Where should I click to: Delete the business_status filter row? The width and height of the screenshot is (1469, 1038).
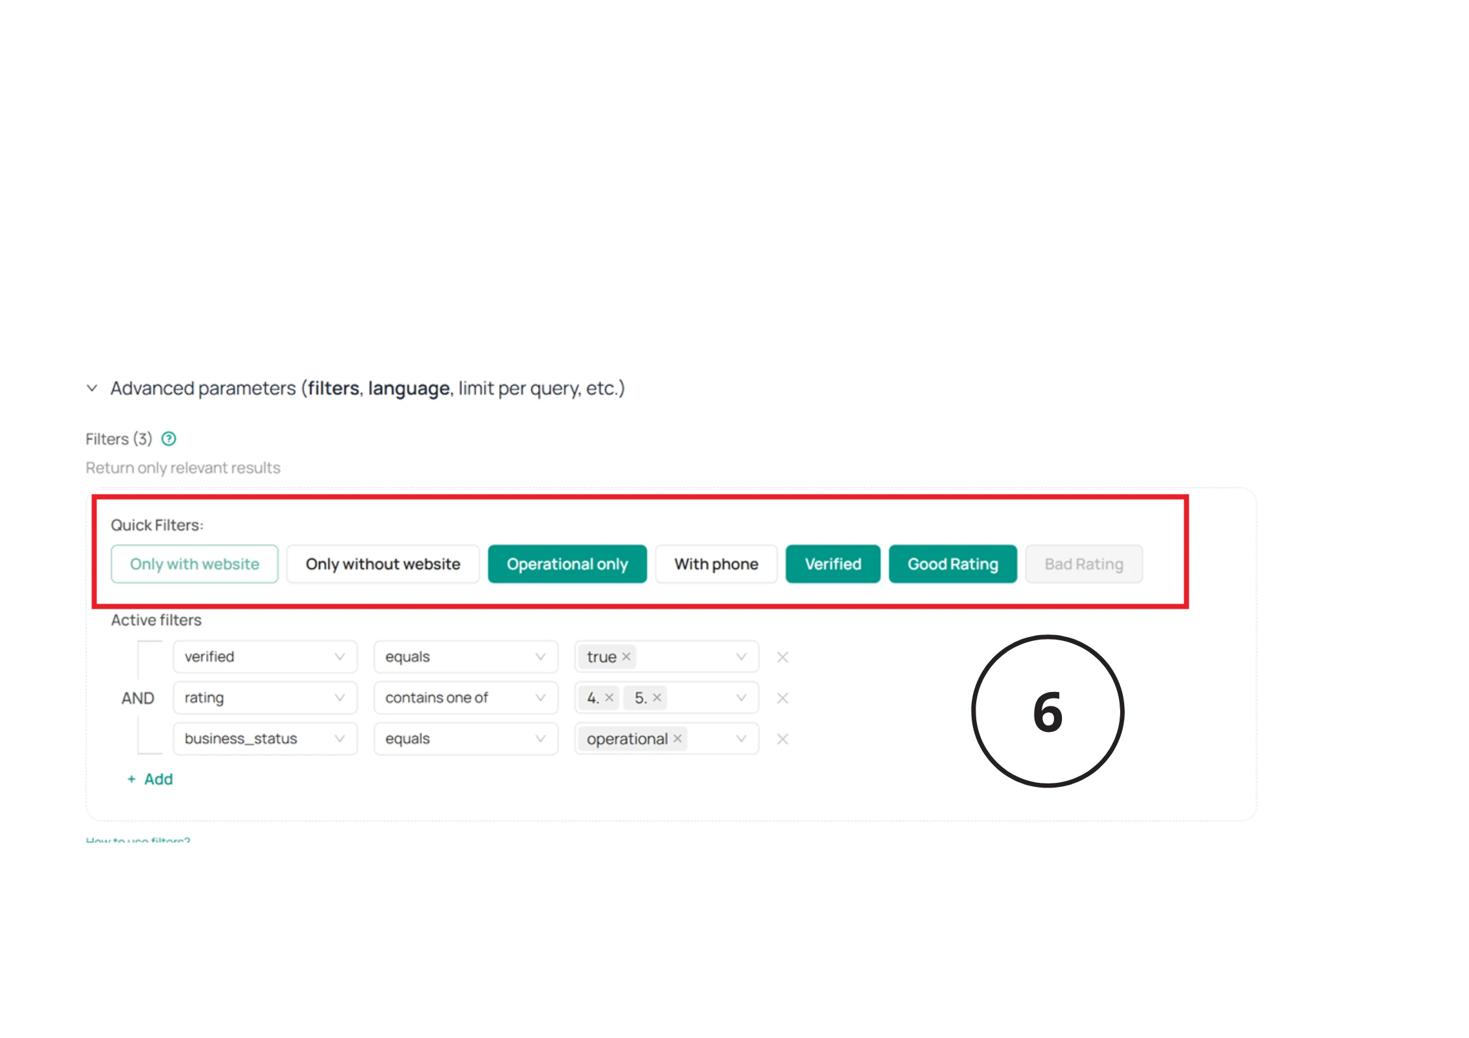coord(783,739)
